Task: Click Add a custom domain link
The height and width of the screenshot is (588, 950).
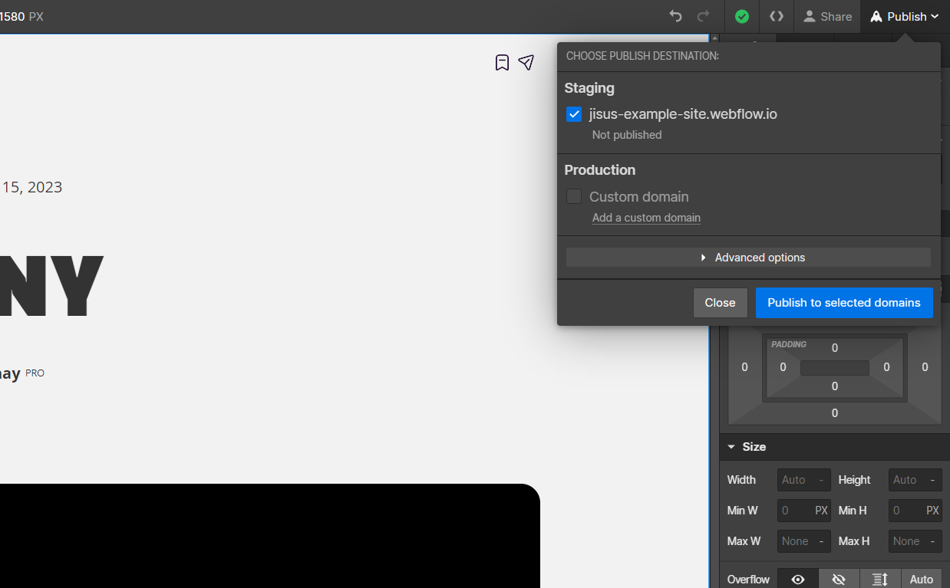Action: click(646, 218)
